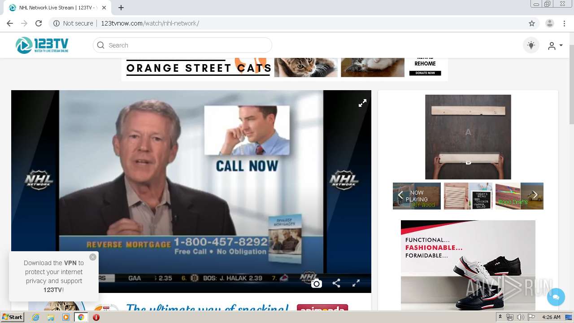This screenshot has height=323, width=574.
Task: Select the Today's Menu thumbnail
Action: pos(468,196)
